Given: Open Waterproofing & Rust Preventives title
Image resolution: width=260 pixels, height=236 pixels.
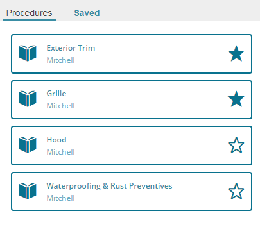Looking at the screenshot, I should click(x=109, y=186).
